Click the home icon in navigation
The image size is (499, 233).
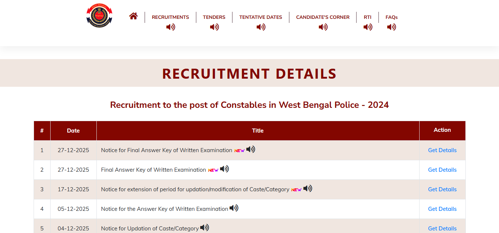pyautogui.click(x=133, y=16)
